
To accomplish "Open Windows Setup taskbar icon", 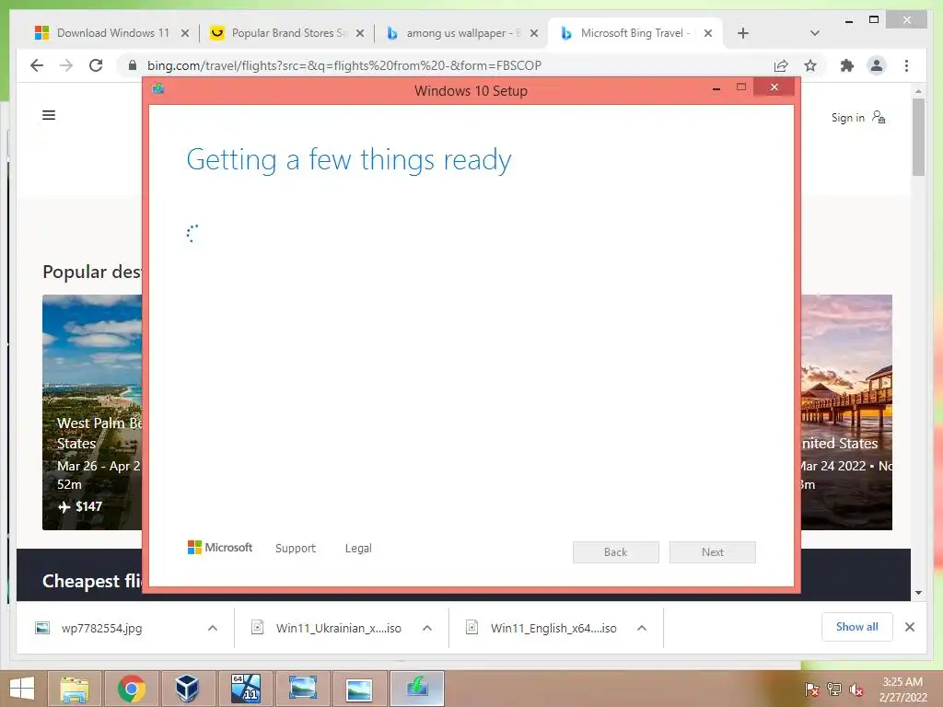I will (x=417, y=689).
